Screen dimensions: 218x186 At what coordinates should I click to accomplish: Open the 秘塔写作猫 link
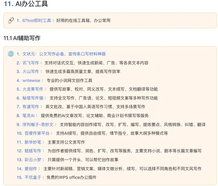pos(33,98)
